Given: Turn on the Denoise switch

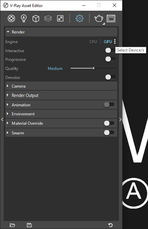Looking at the screenshot, I should [x=110, y=77].
